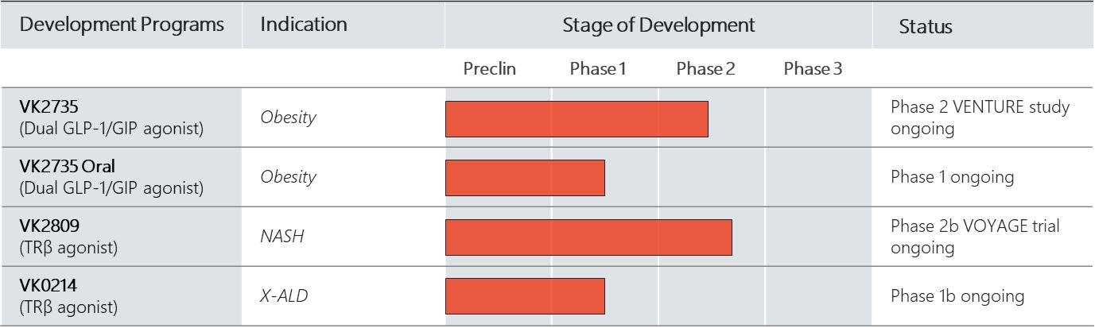This screenshot has height=328, width=1095.
Task: Click the Phase 2 stage label
Action: pyautogui.click(x=705, y=69)
